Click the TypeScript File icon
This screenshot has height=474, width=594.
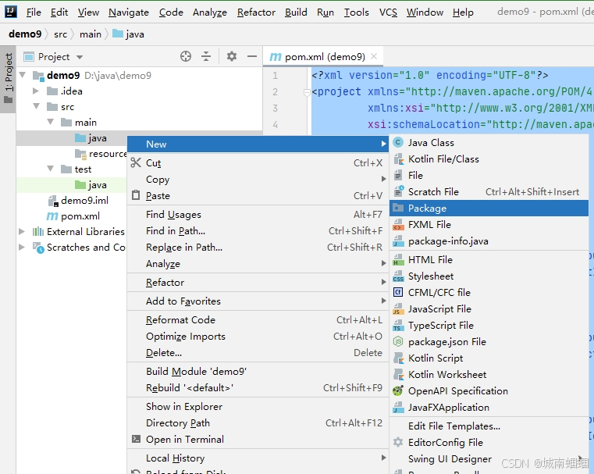tap(398, 326)
